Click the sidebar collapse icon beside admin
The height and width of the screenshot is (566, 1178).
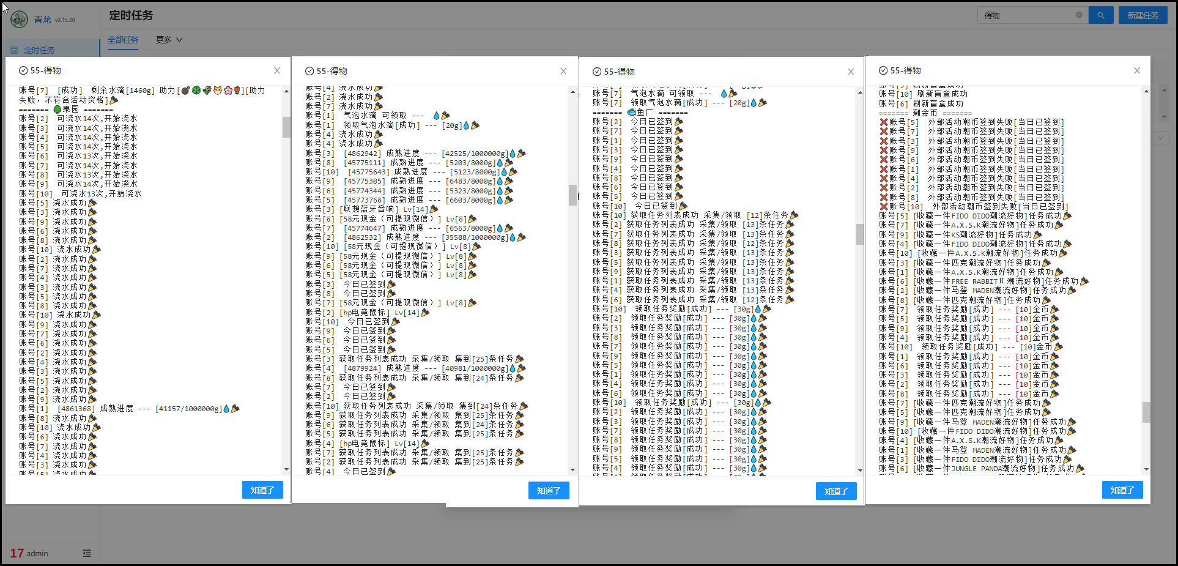tap(87, 553)
